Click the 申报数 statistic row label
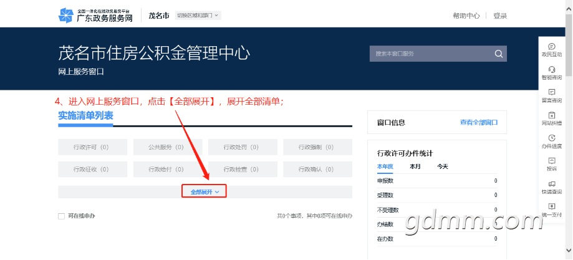 point(385,181)
